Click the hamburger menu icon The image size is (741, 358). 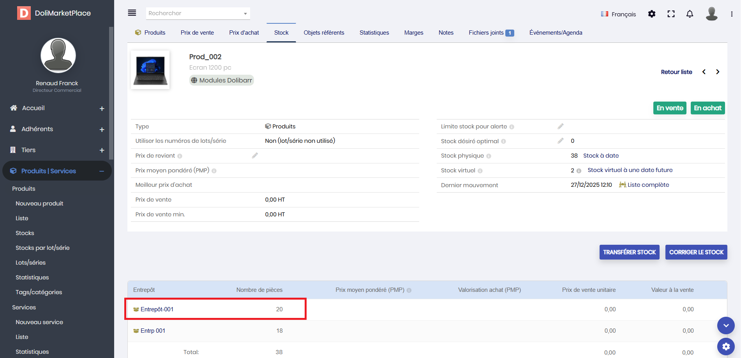pyautogui.click(x=132, y=13)
